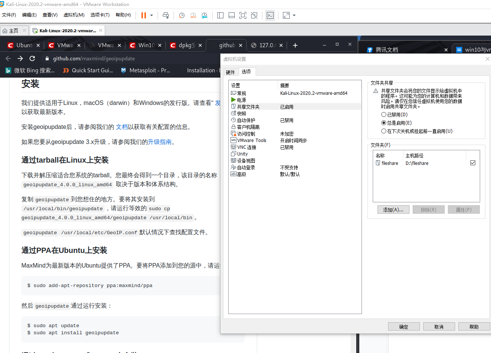The height and width of the screenshot is (353, 491).
Task: Open the 微软 Bing 搜索 bookmark
Action: (30, 70)
